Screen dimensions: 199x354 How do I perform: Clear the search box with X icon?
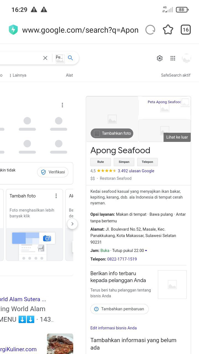(45, 58)
